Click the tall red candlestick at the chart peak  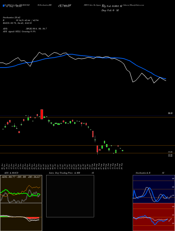click(42, 114)
